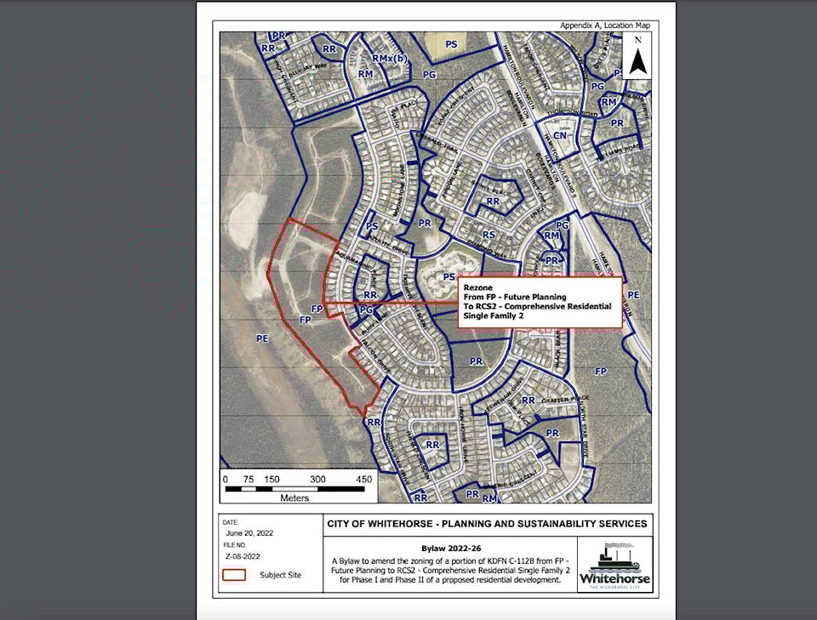Click the 'Meters' scale unit label
817x620 pixels.
coord(294,498)
